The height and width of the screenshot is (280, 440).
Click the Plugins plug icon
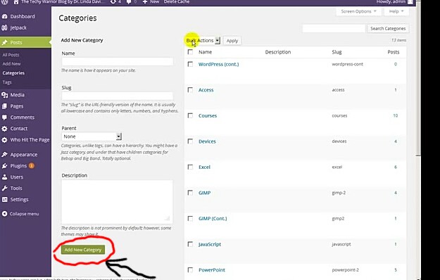[4, 165]
